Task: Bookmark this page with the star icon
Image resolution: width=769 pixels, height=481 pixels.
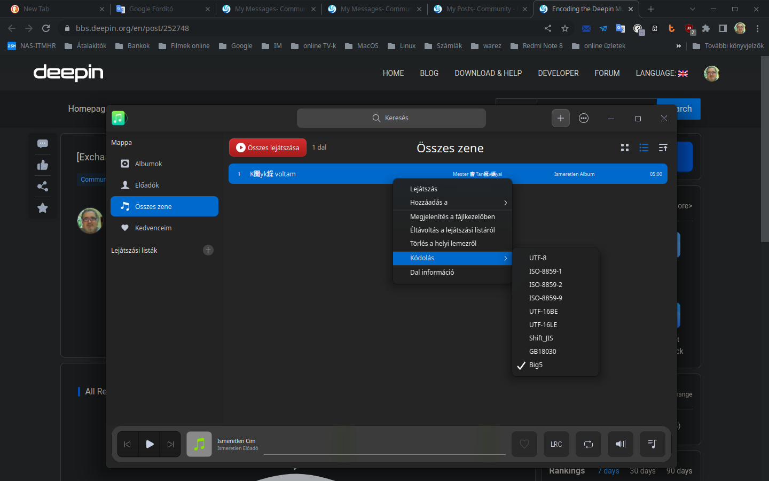Action: pyautogui.click(x=565, y=28)
